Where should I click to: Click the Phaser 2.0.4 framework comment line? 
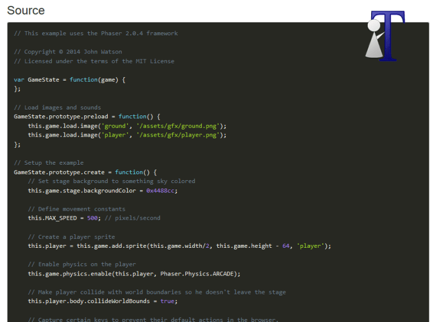96,34
